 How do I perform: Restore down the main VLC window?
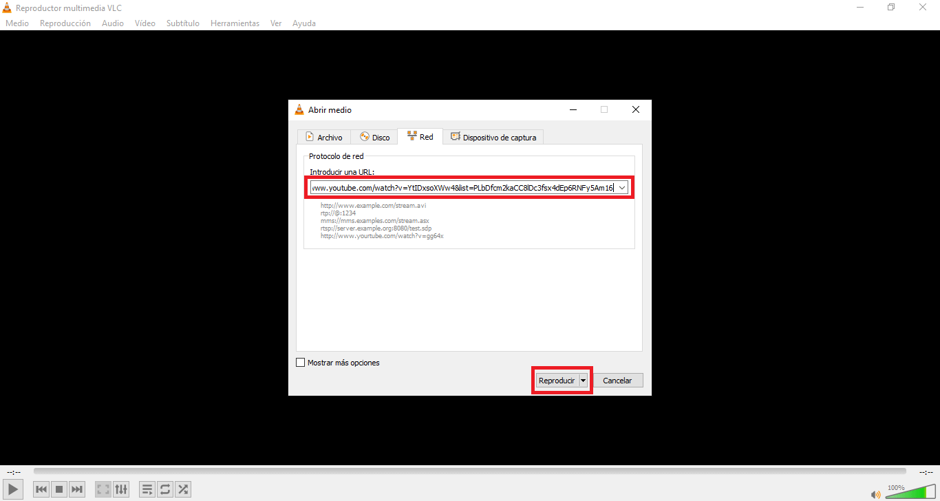pos(891,7)
